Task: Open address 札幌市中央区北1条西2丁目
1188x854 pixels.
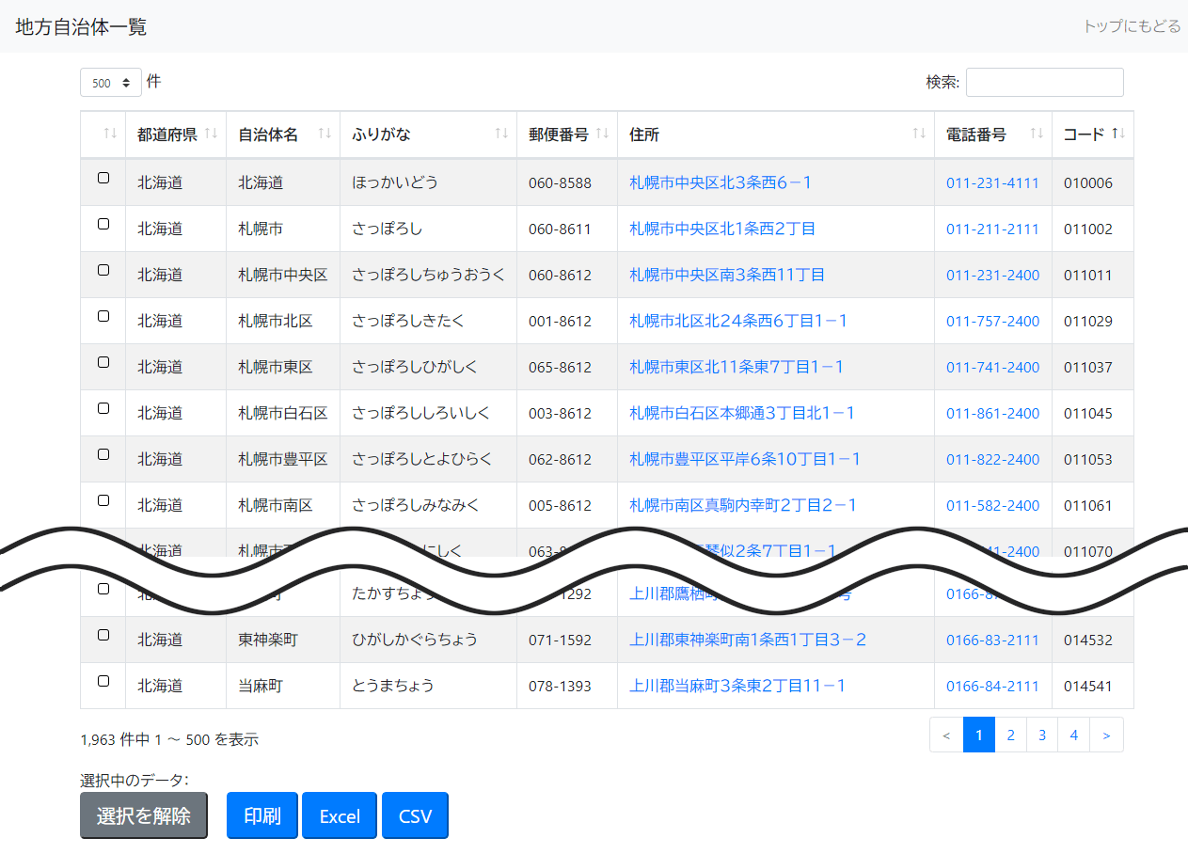Action: coord(722,229)
